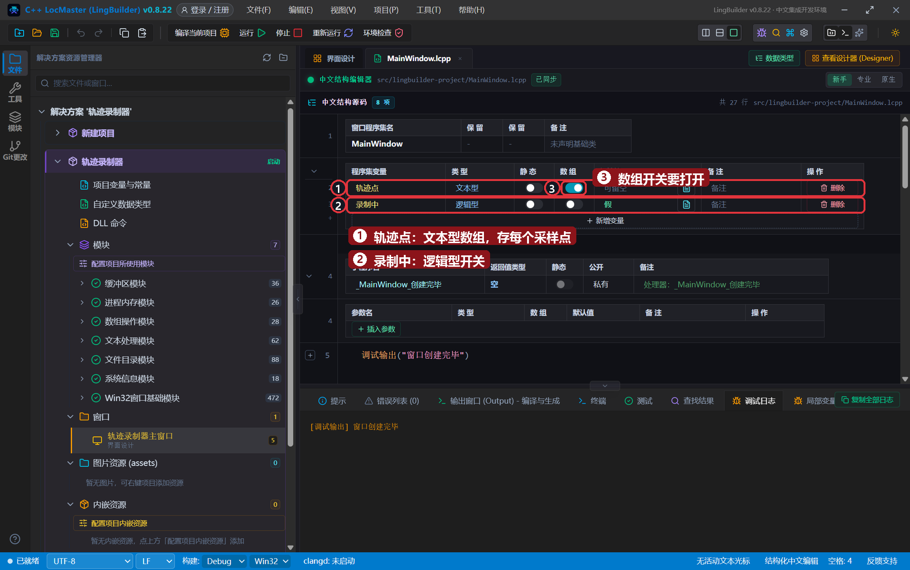Open the 模块 sidebar panel

[15, 121]
